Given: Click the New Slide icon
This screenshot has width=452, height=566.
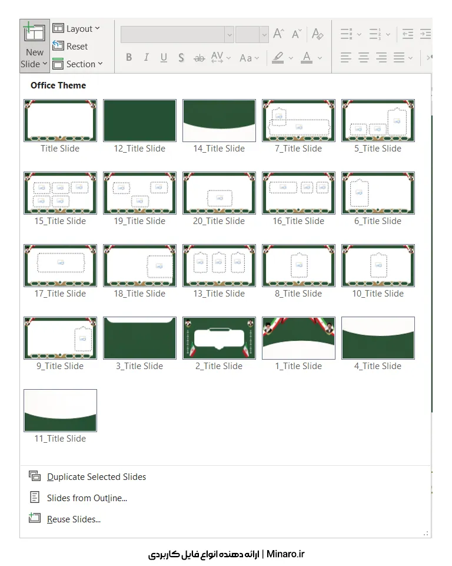Looking at the screenshot, I should click(34, 32).
